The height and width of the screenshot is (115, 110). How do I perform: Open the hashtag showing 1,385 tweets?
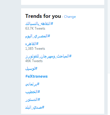click(x=32, y=44)
